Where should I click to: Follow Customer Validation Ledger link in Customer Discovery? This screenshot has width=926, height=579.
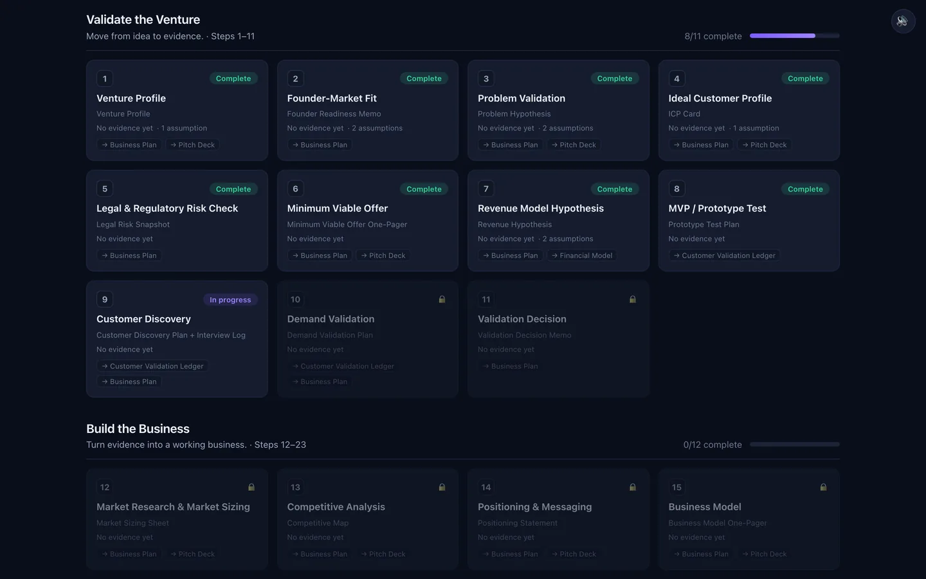click(x=152, y=366)
